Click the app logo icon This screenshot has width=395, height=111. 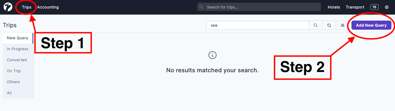pos(8,7)
